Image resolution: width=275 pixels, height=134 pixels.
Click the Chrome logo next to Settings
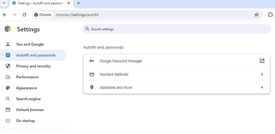(x=8, y=29)
